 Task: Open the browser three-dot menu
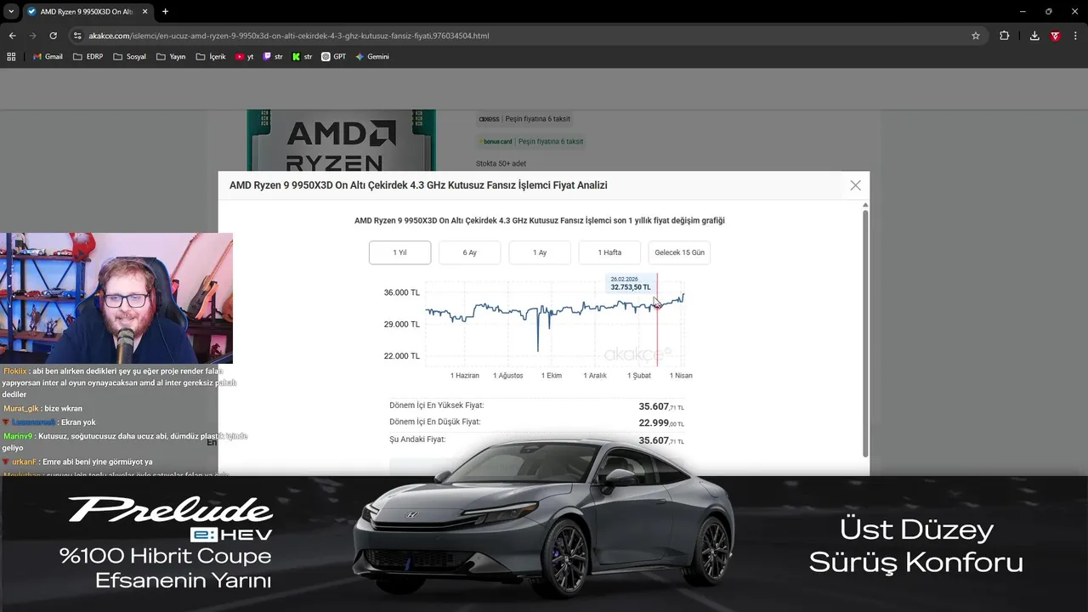(x=1075, y=36)
